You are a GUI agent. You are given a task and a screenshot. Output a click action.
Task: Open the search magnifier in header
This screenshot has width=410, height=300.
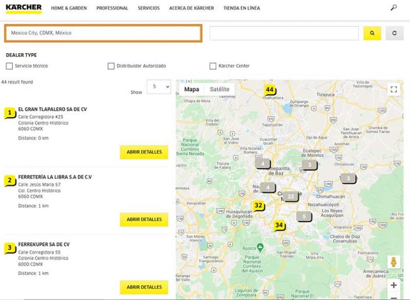pyautogui.click(x=393, y=7)
